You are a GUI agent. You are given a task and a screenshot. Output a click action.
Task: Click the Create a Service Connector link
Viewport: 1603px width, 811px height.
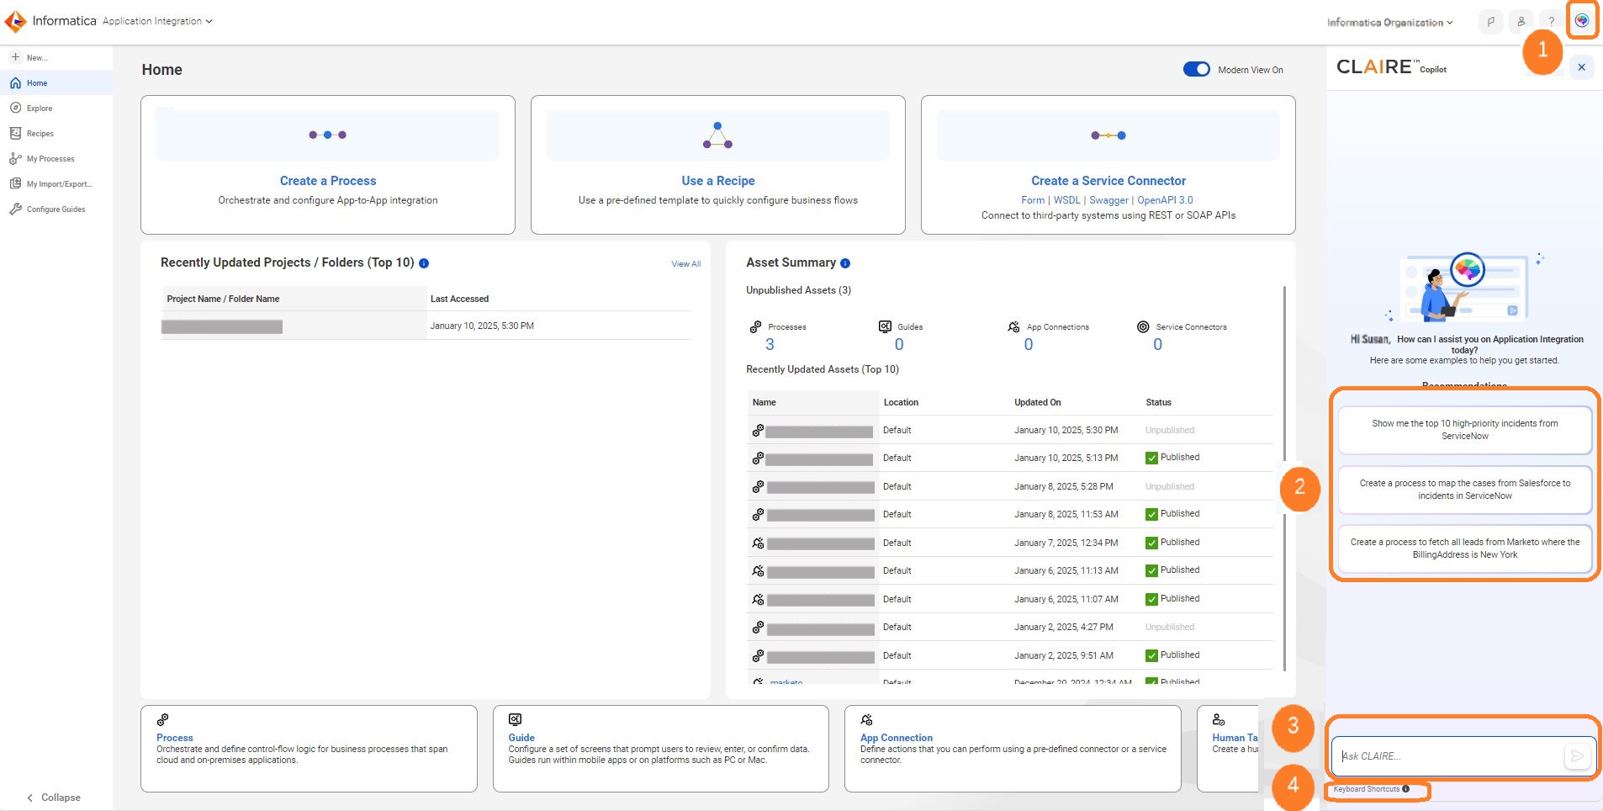click(x=1108, y=181)
